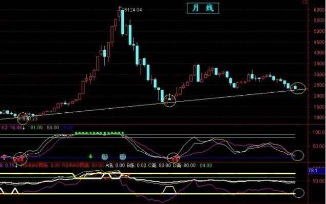The image size is (326, 204).
Task: Click the 月线 period label box
Action: (x=203, y=8)
